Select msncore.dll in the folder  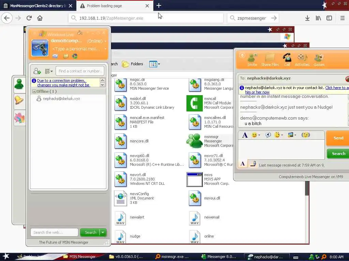132,141
